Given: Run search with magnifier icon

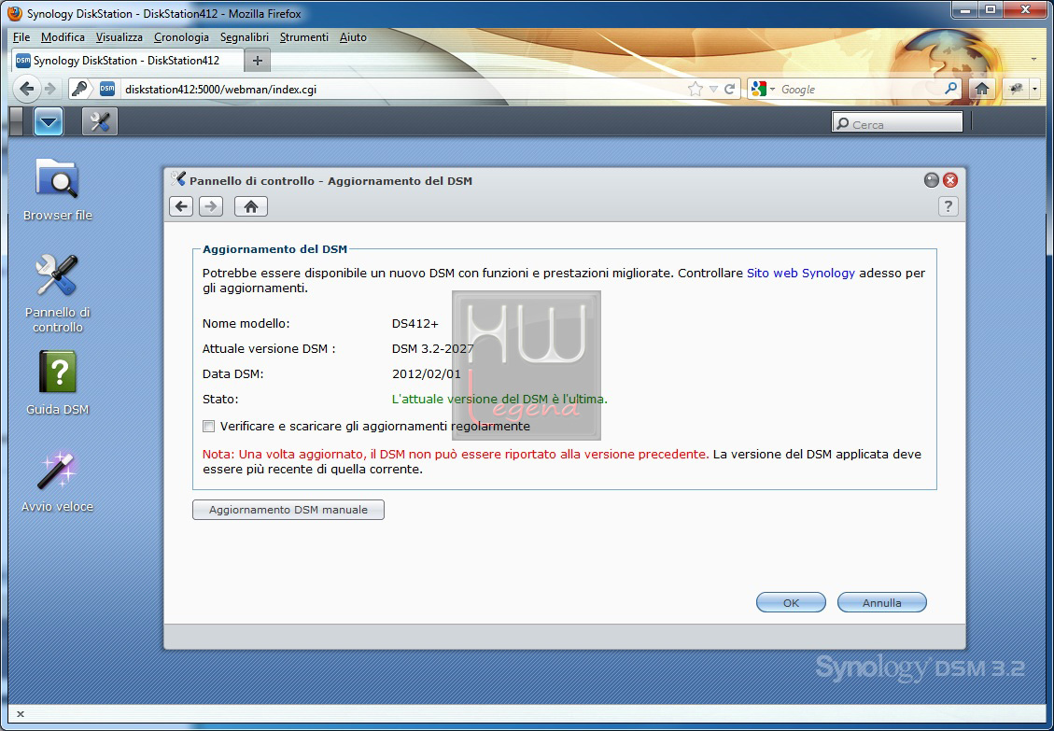Looking at the screenshot, I should pos(950,89).
